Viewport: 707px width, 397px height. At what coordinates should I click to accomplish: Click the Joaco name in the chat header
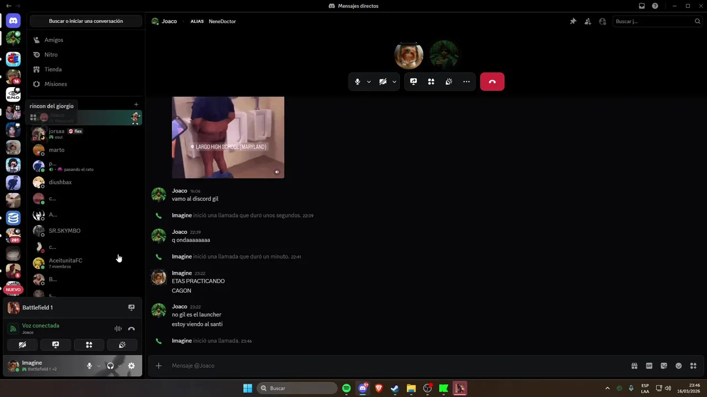170,22
